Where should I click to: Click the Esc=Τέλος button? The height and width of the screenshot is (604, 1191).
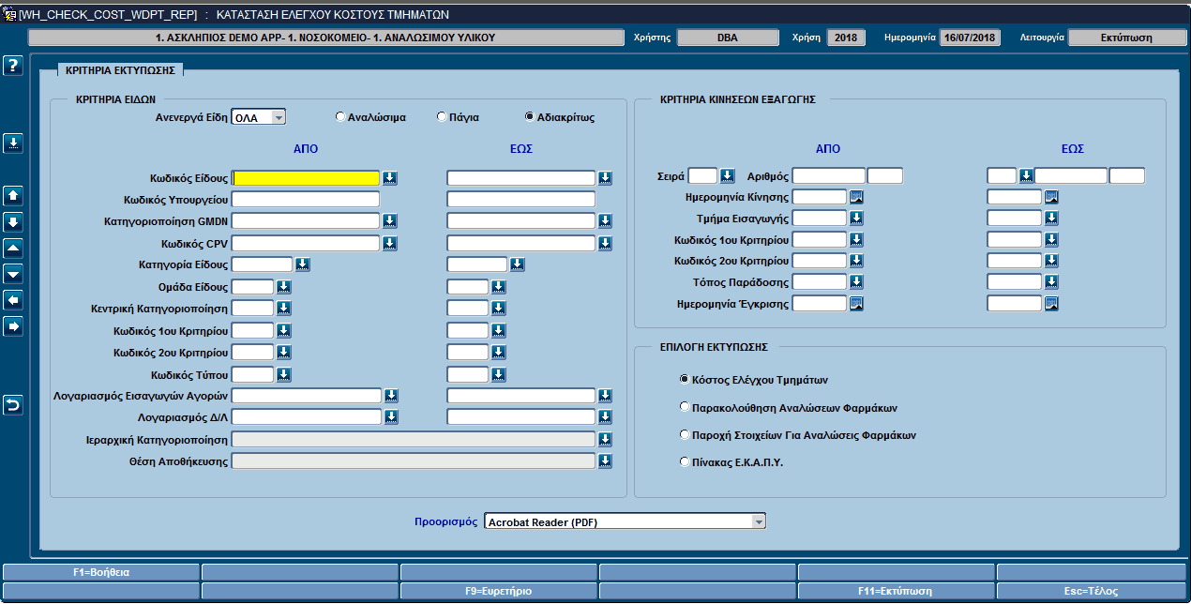(1093, 592)
